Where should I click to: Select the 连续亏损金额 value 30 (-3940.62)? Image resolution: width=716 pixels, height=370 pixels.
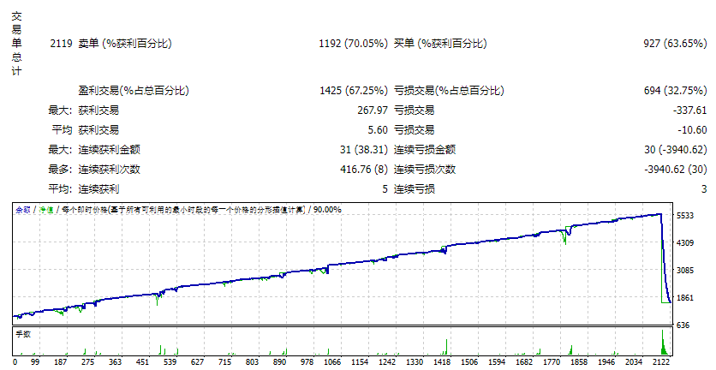676,149
